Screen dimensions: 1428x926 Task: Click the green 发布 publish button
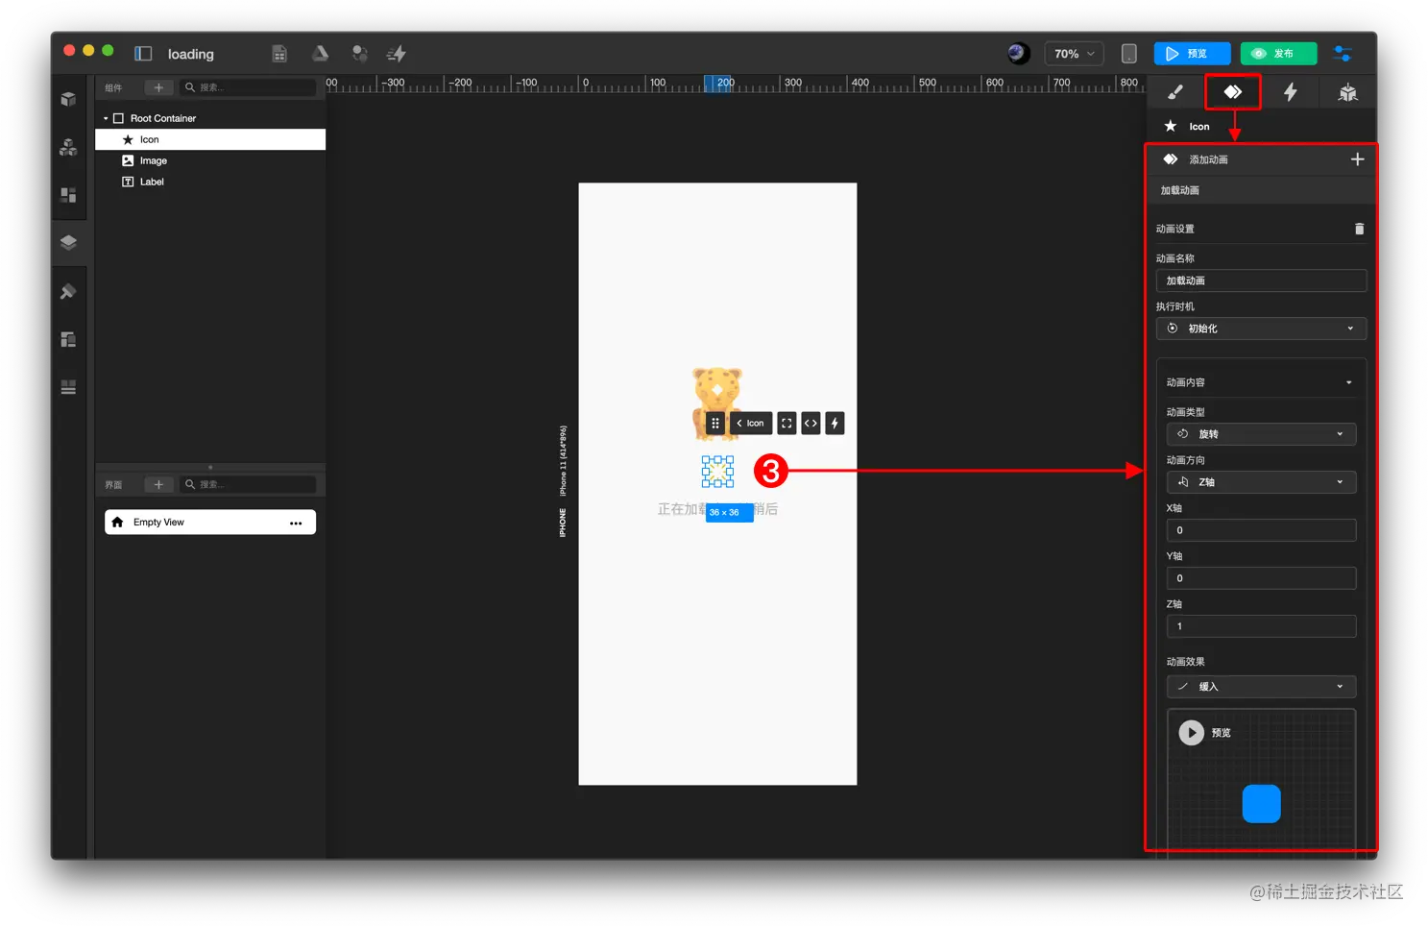pyautogui.click(x=1278, y=54)
